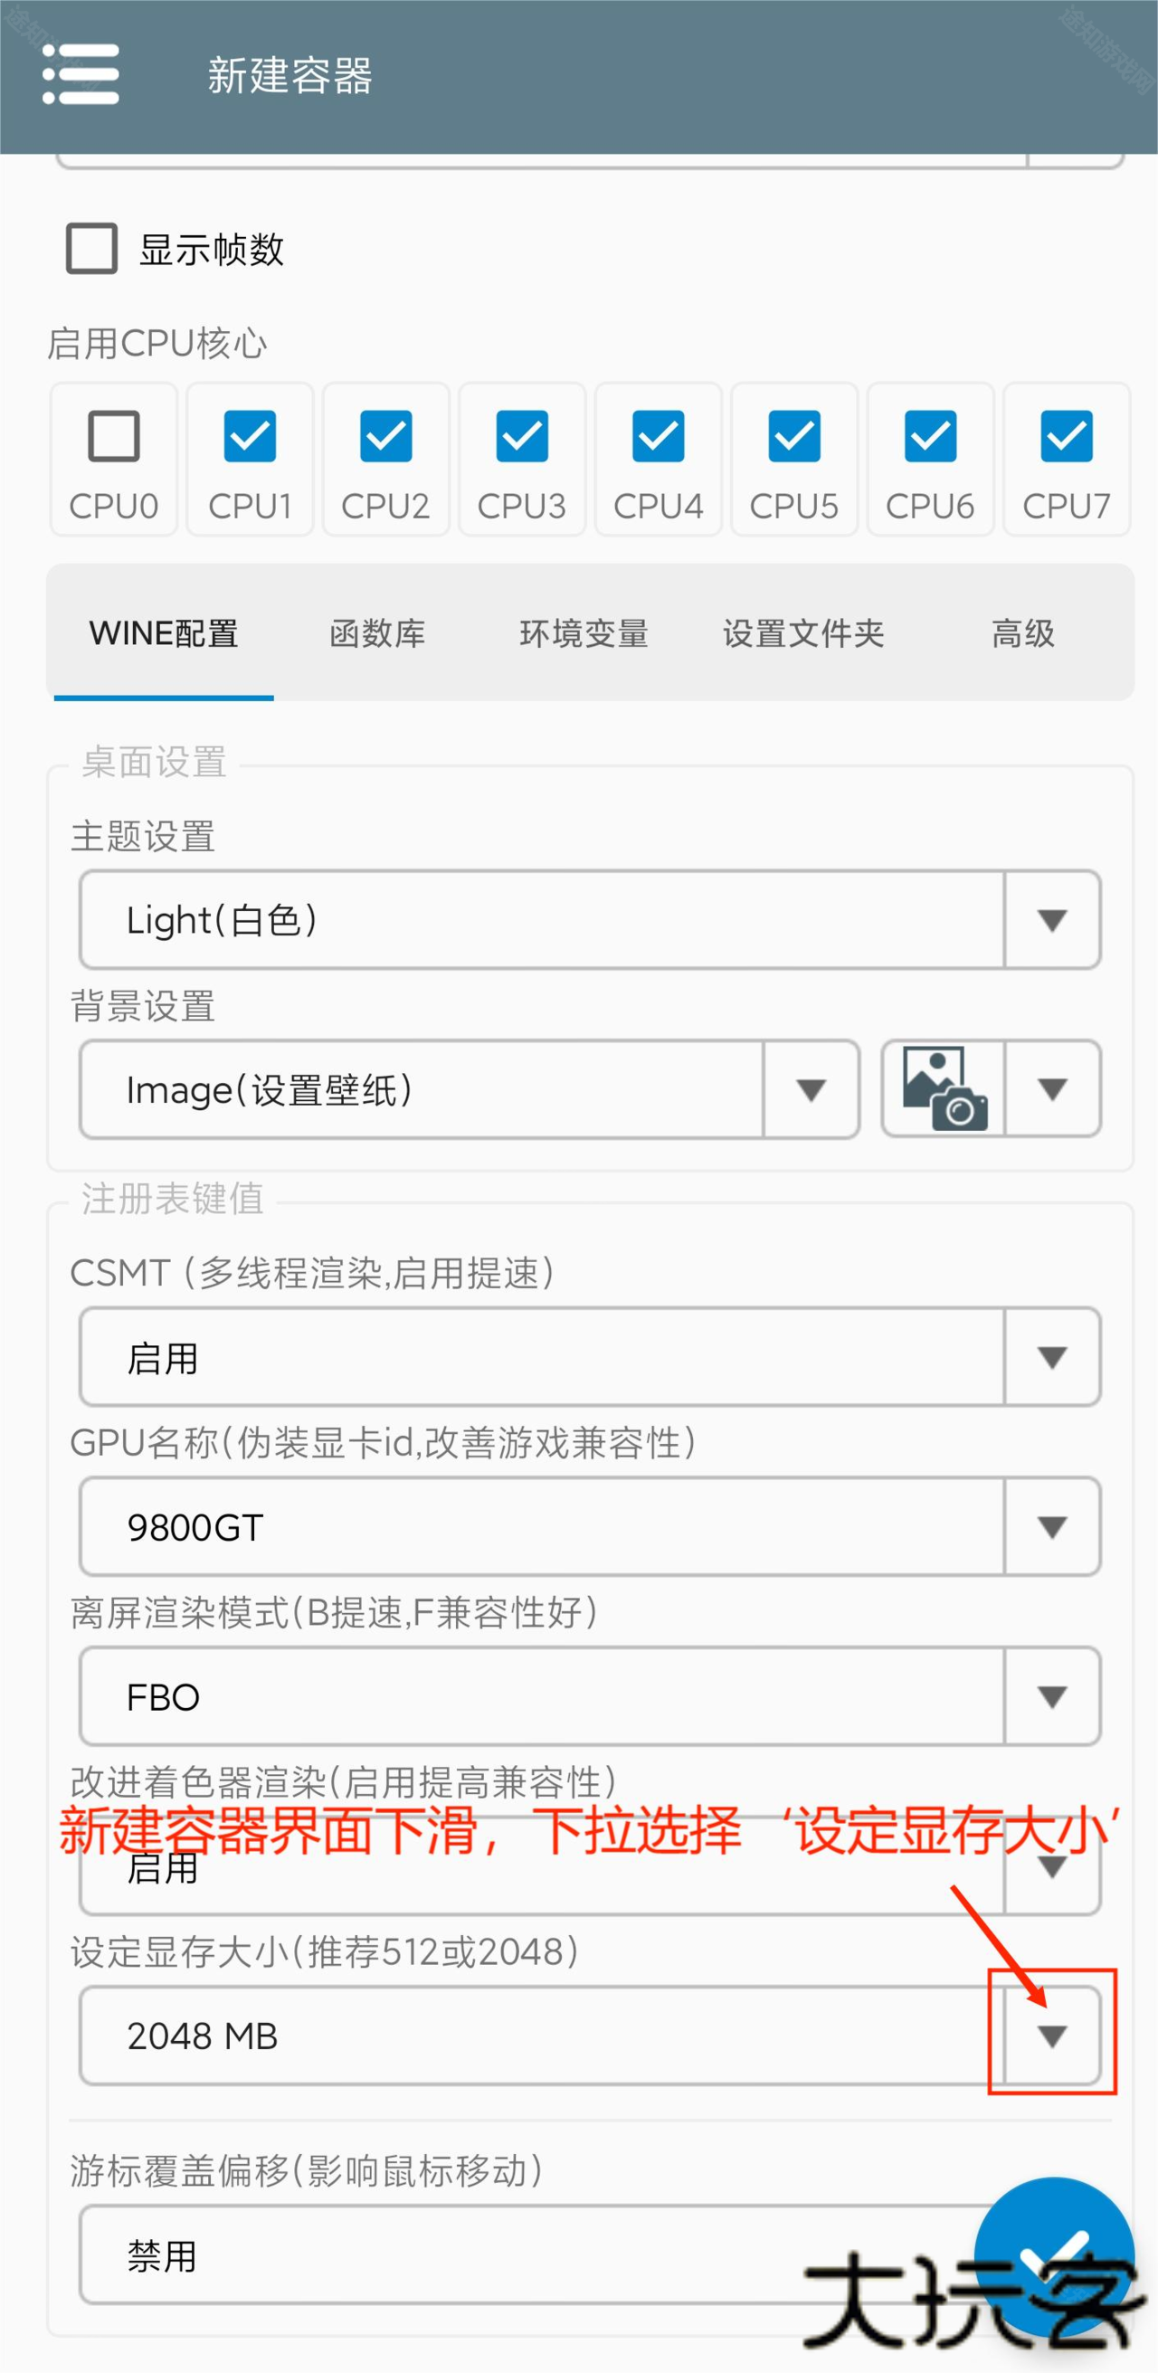Screen dimensions: 1158x2373
Task: Open dropdown arrow beside wallpaper picker
Action: coord(1052,1089)
